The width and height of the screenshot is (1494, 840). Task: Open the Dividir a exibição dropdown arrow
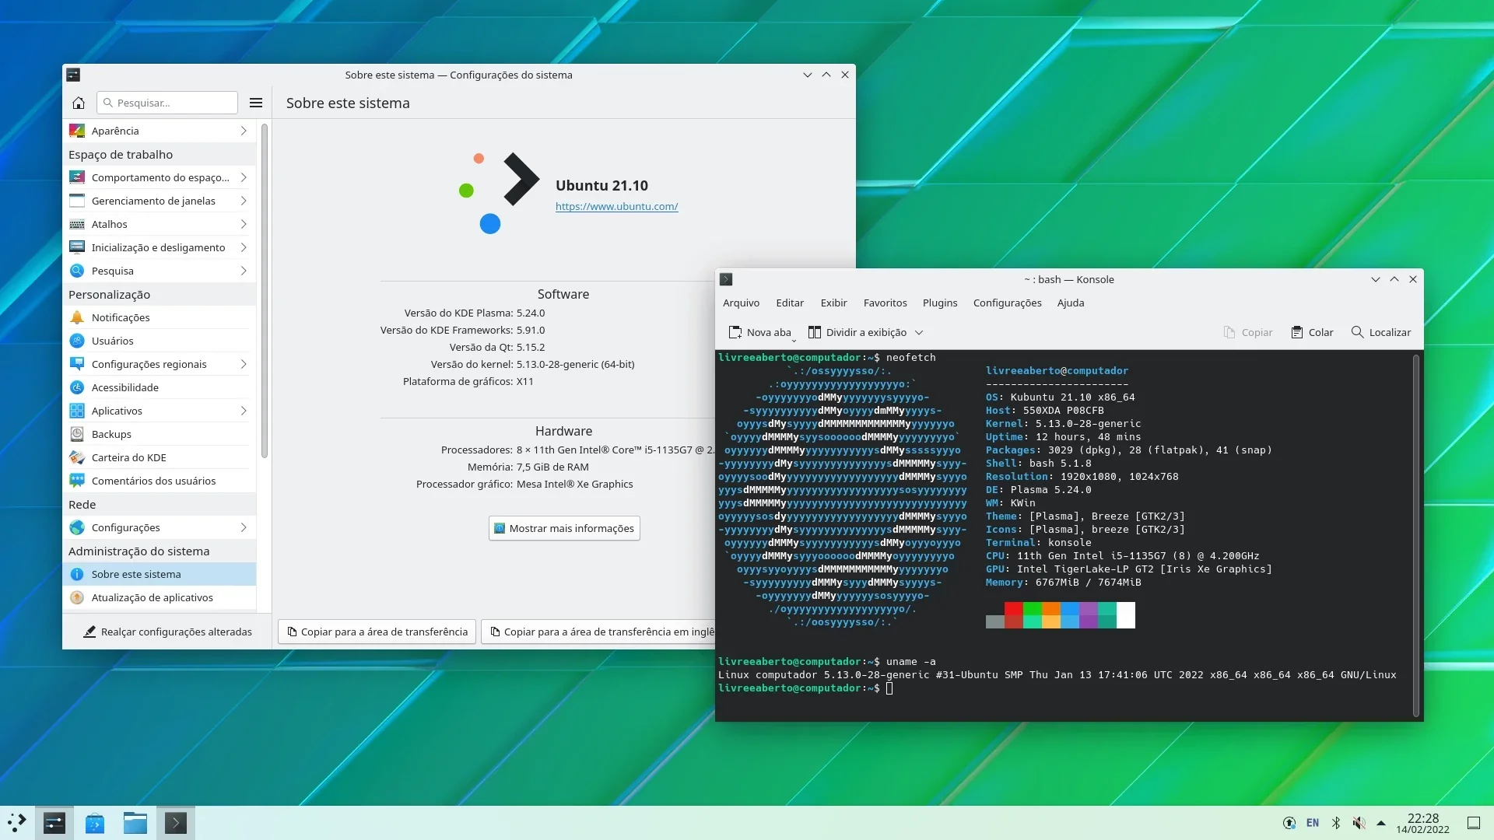[919, 332]
